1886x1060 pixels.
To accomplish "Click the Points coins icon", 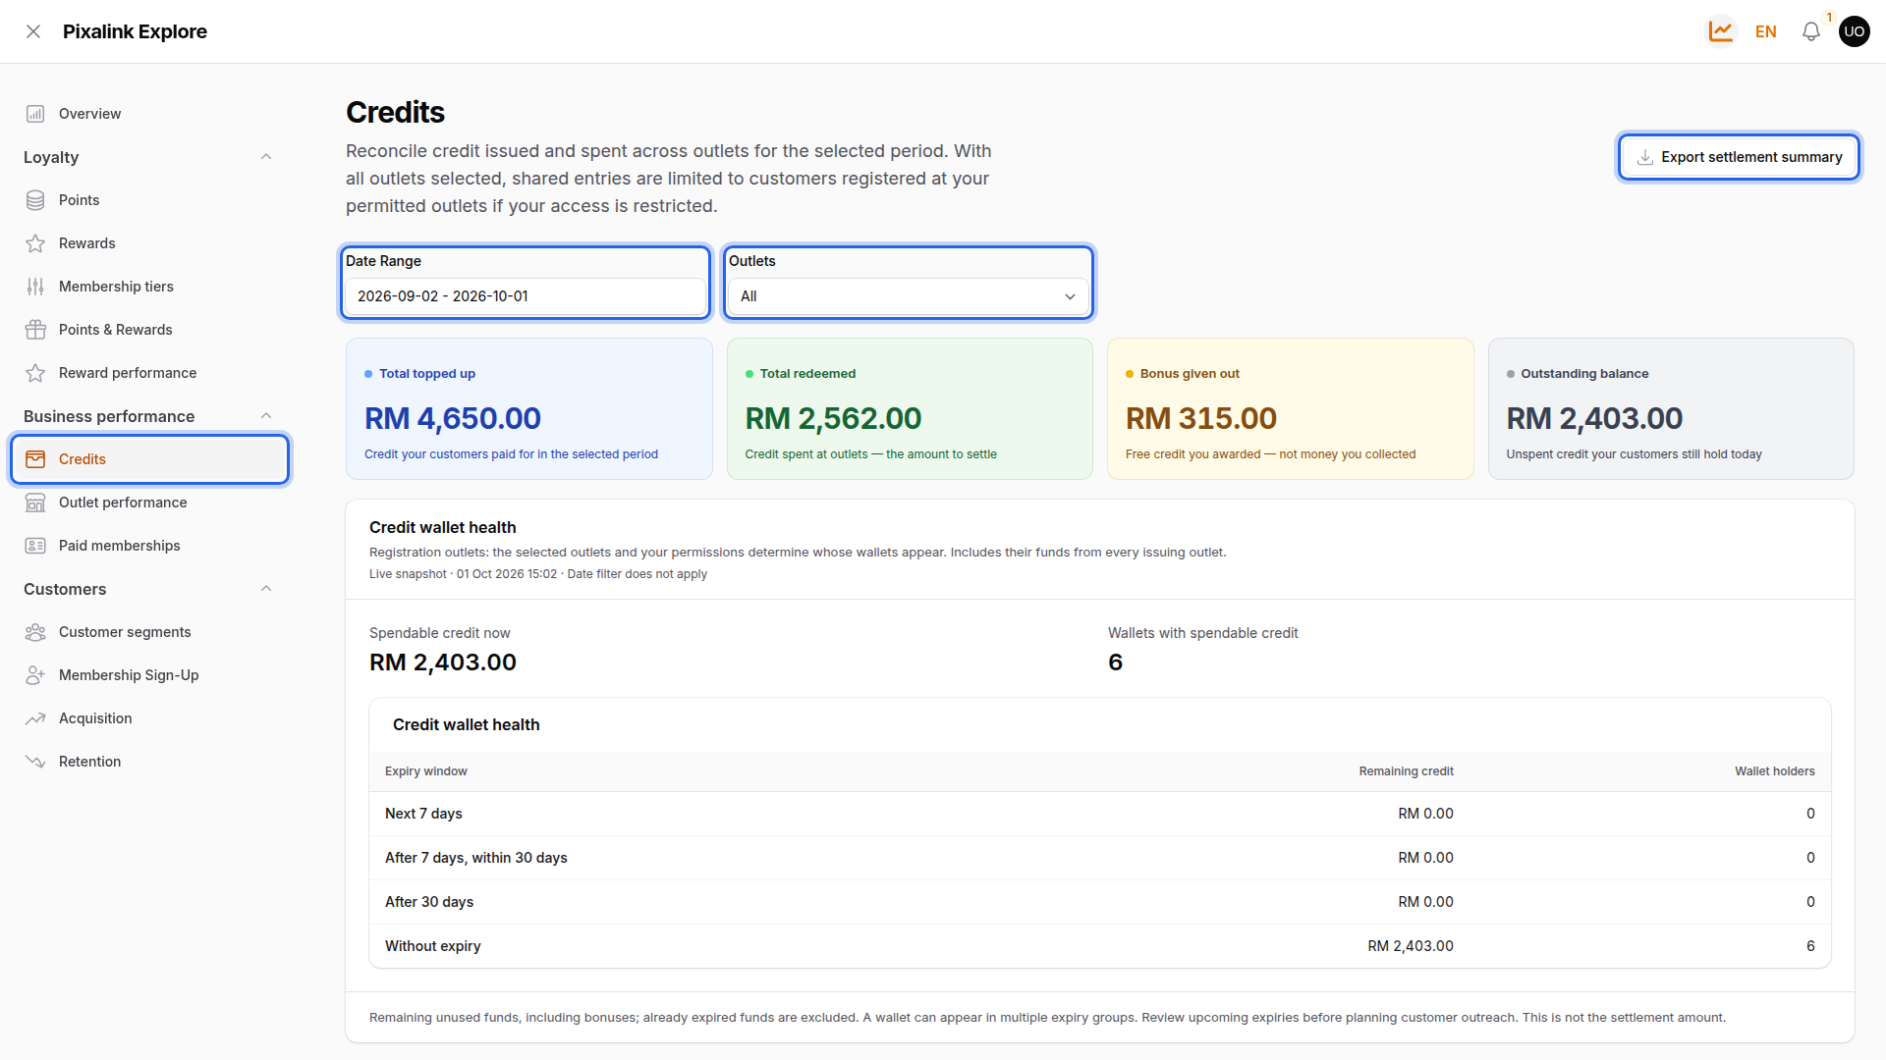I will pyautogui.click(x=35, y=200).
